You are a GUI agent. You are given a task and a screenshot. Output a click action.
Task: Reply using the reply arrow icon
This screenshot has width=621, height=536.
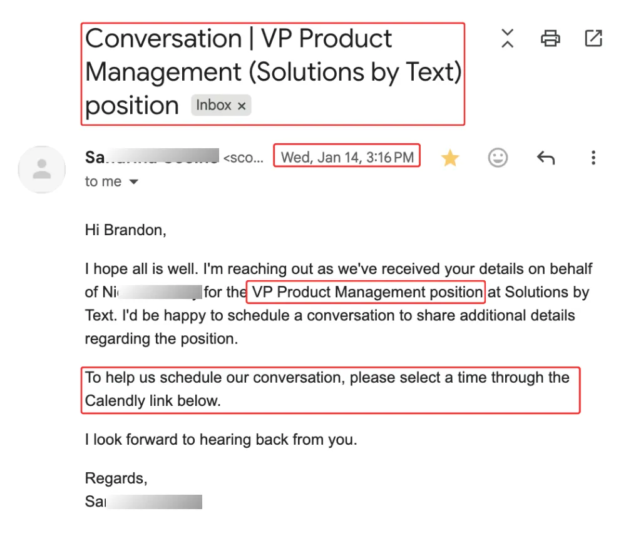coord(545,158)
